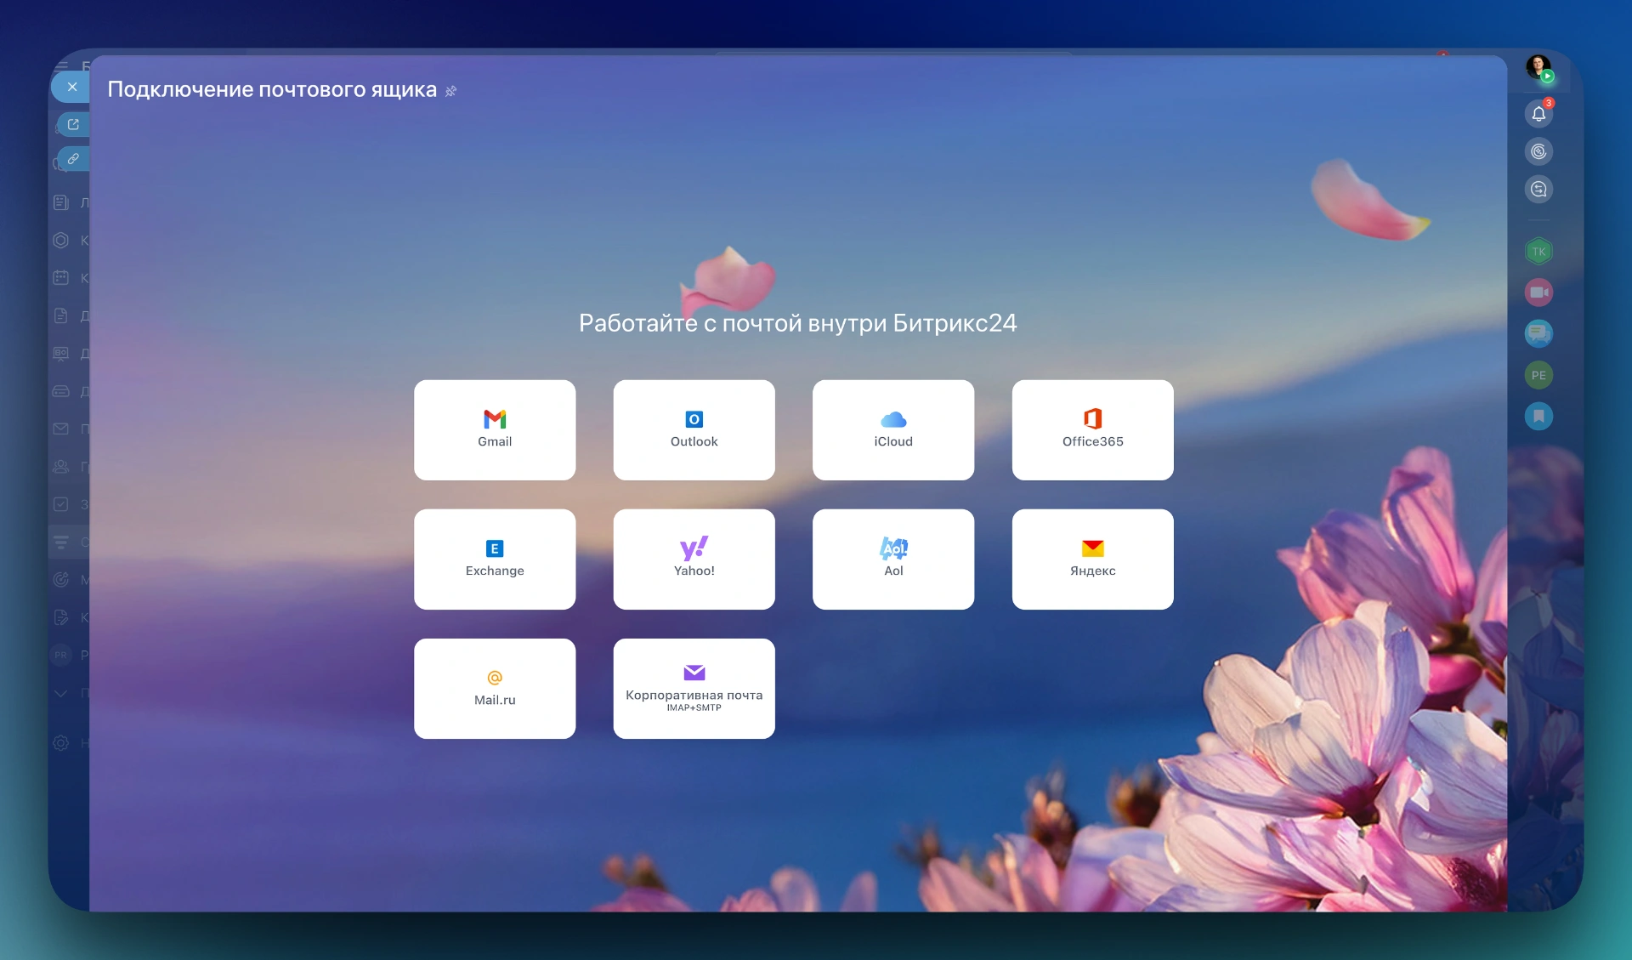Open the video call chat icon
The width and height of the screenshot is (1632, 960).
point(1538,293)
